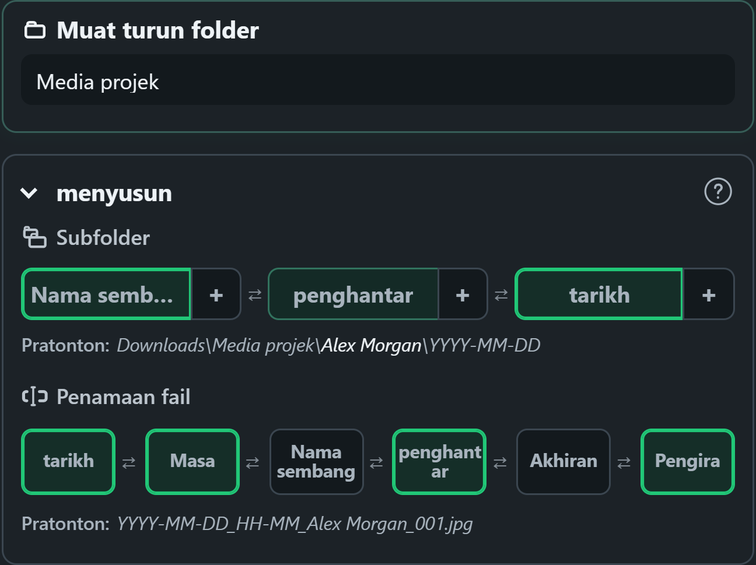Swap icon between Akhiran and Pengira
This screenshot has height=565, width=756.
point(624,462)
